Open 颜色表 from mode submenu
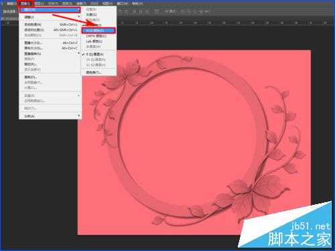 click(x=98, y=72)
